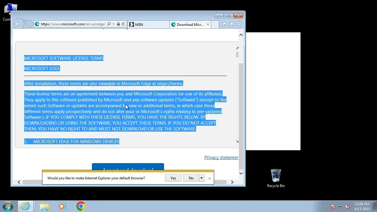Minimize the Internet Explorer window
This screenshot has width=377, height=212.
click(219, 16)
